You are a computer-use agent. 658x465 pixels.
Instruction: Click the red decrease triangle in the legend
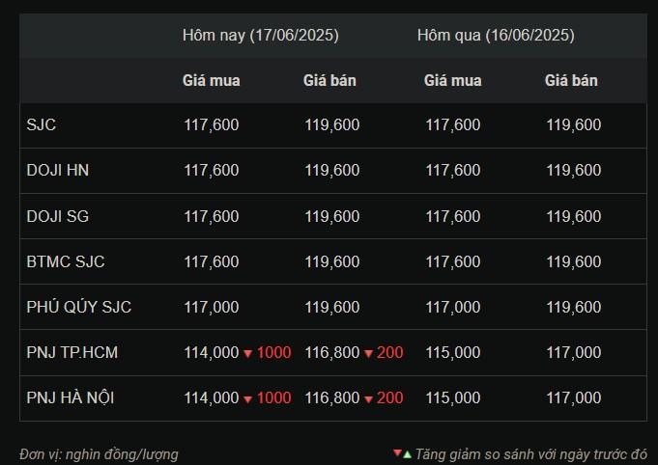[x=397, y=452]
